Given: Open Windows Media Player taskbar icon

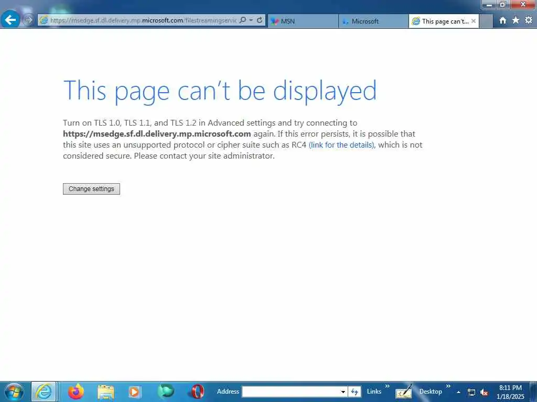Looking at the screenshot, I should point(135,392).
